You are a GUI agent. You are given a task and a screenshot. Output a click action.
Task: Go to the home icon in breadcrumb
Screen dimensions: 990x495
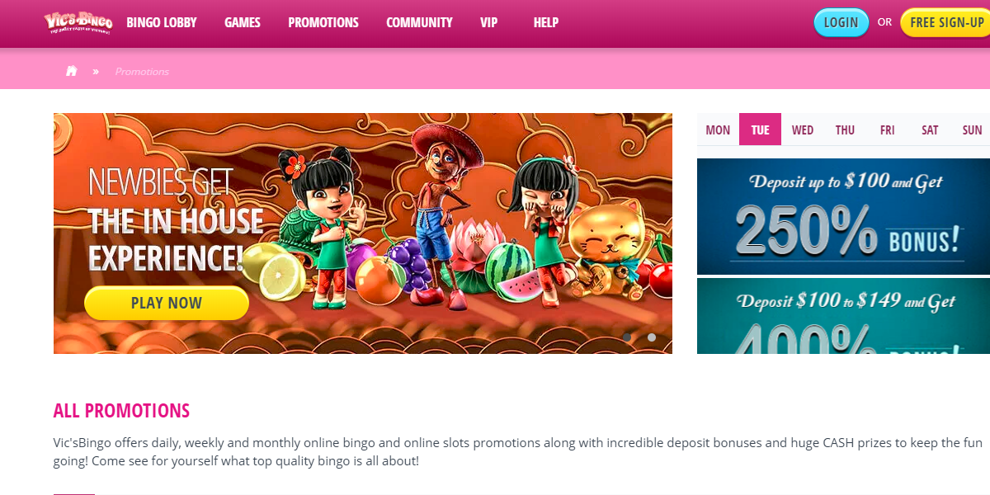(72, 71)
